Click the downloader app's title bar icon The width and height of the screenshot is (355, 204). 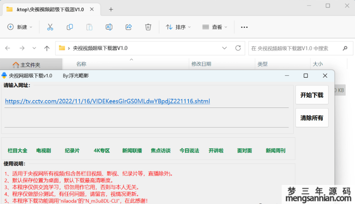[x=4, y=76]
